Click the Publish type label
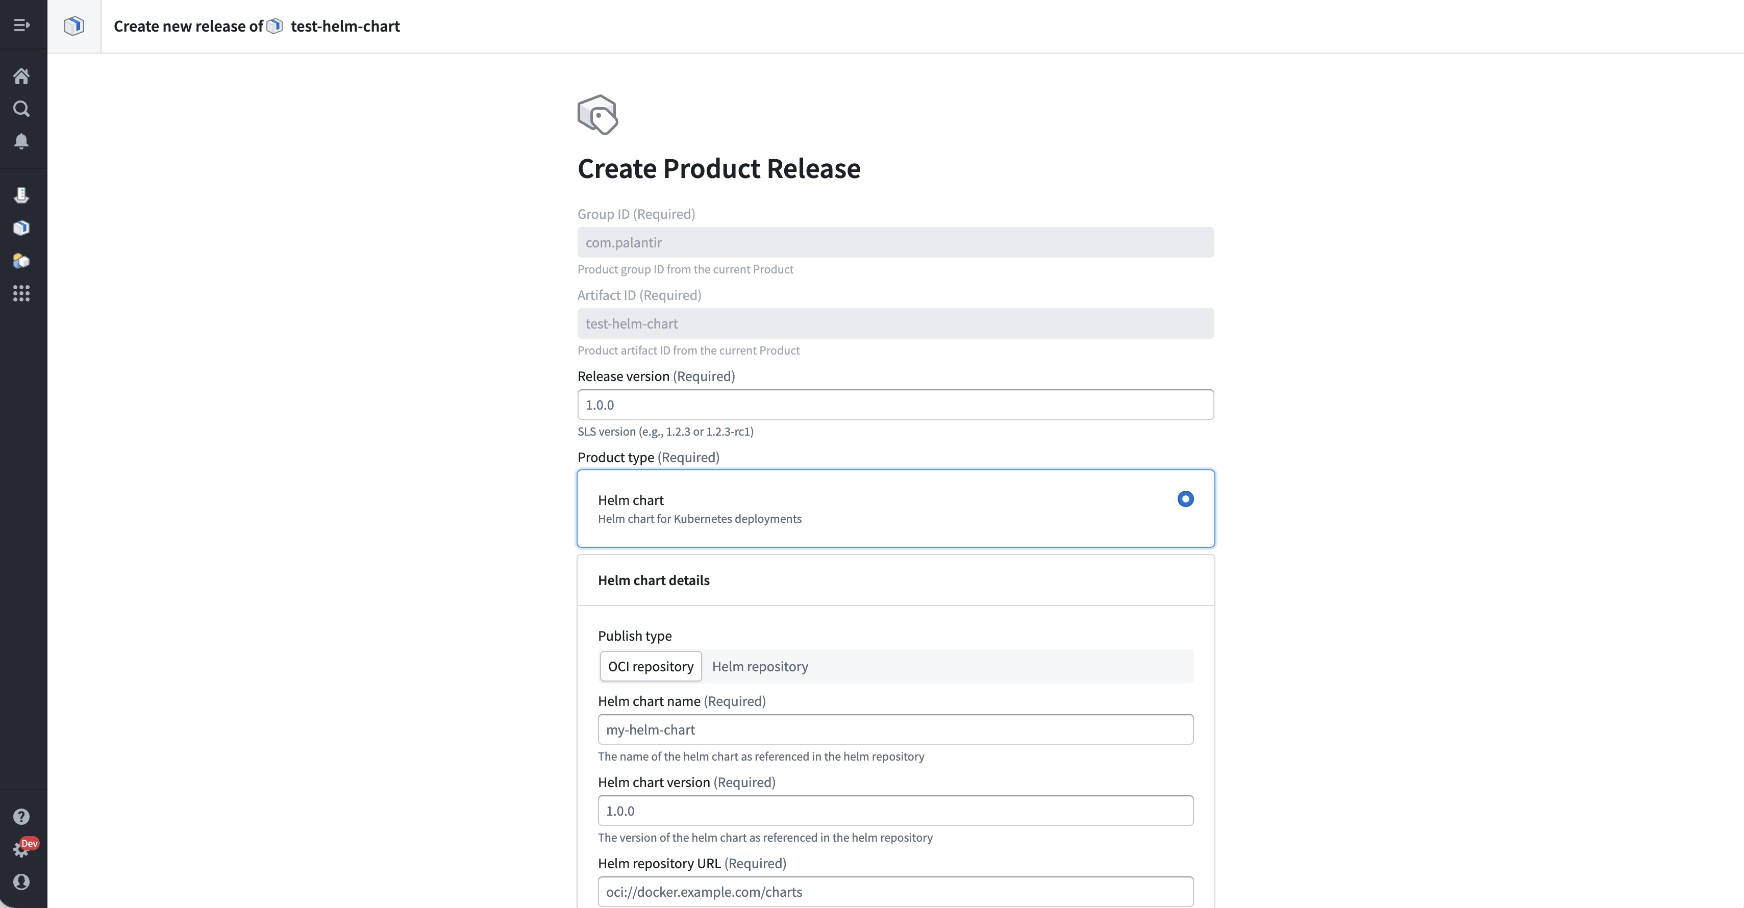The image size is (1744, 908). click(x=634, y=635)
